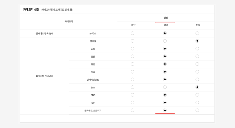This screenshot has height=128, width=235.
Task: Block the 취업 category
Action: pos(132,64)
